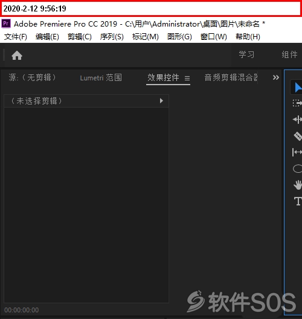The image size is (302, 319).
Task: Switch to the 学习 workspace
Action: coord(246,54)
